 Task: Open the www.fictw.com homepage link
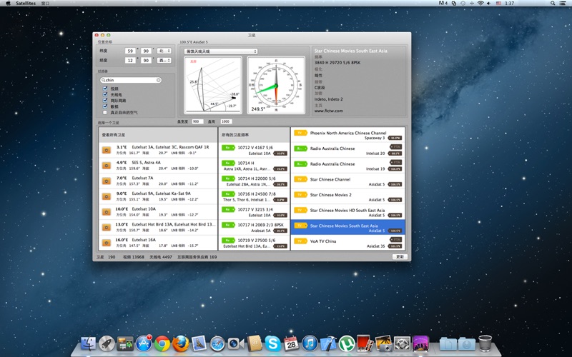(328, 111)
